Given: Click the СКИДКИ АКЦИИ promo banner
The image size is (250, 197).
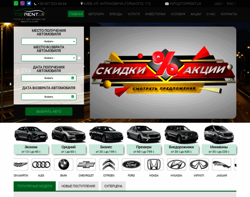Looking at the screenshot, I should pos(163,73).
